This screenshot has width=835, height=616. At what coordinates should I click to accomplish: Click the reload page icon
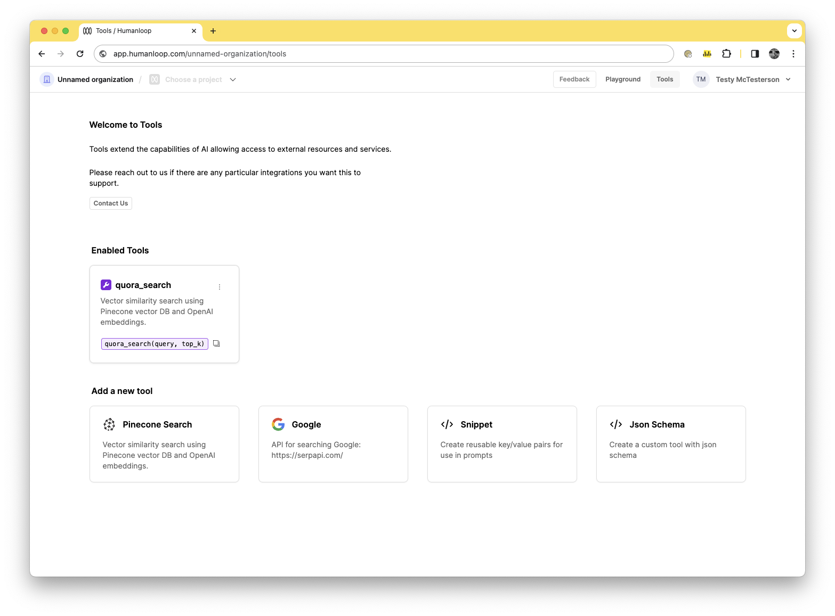[80, 54]
